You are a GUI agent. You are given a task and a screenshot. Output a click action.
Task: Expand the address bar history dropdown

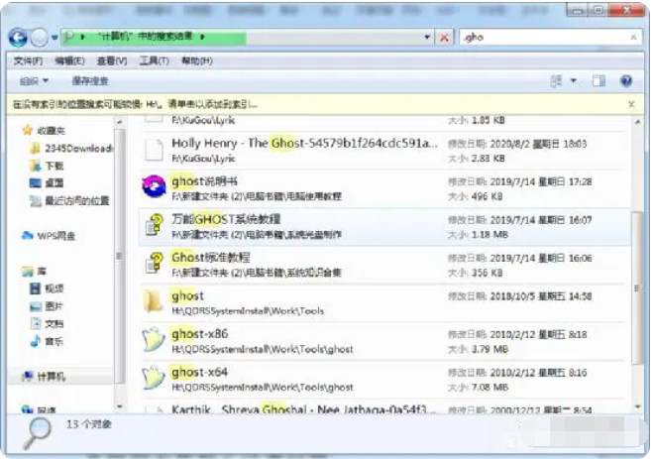point(427,37)
